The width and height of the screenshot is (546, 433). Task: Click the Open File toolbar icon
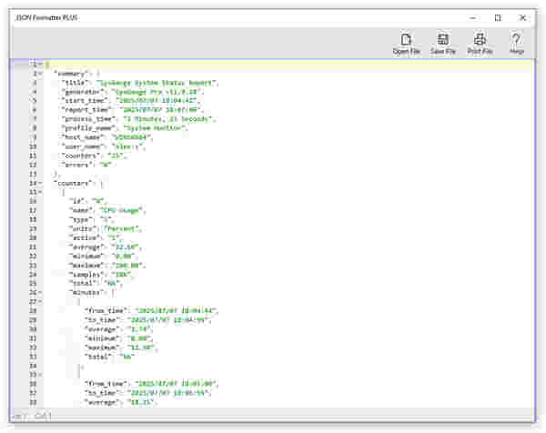click(406, 44)
